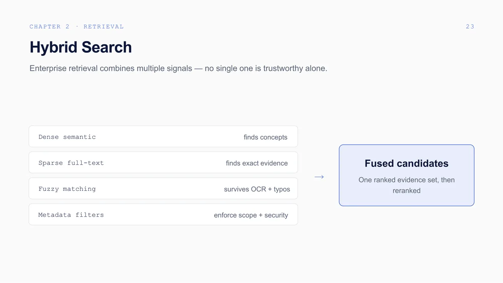Click the Dense semantic label
The image size is (503, 283).
click(x=67, y=137)
